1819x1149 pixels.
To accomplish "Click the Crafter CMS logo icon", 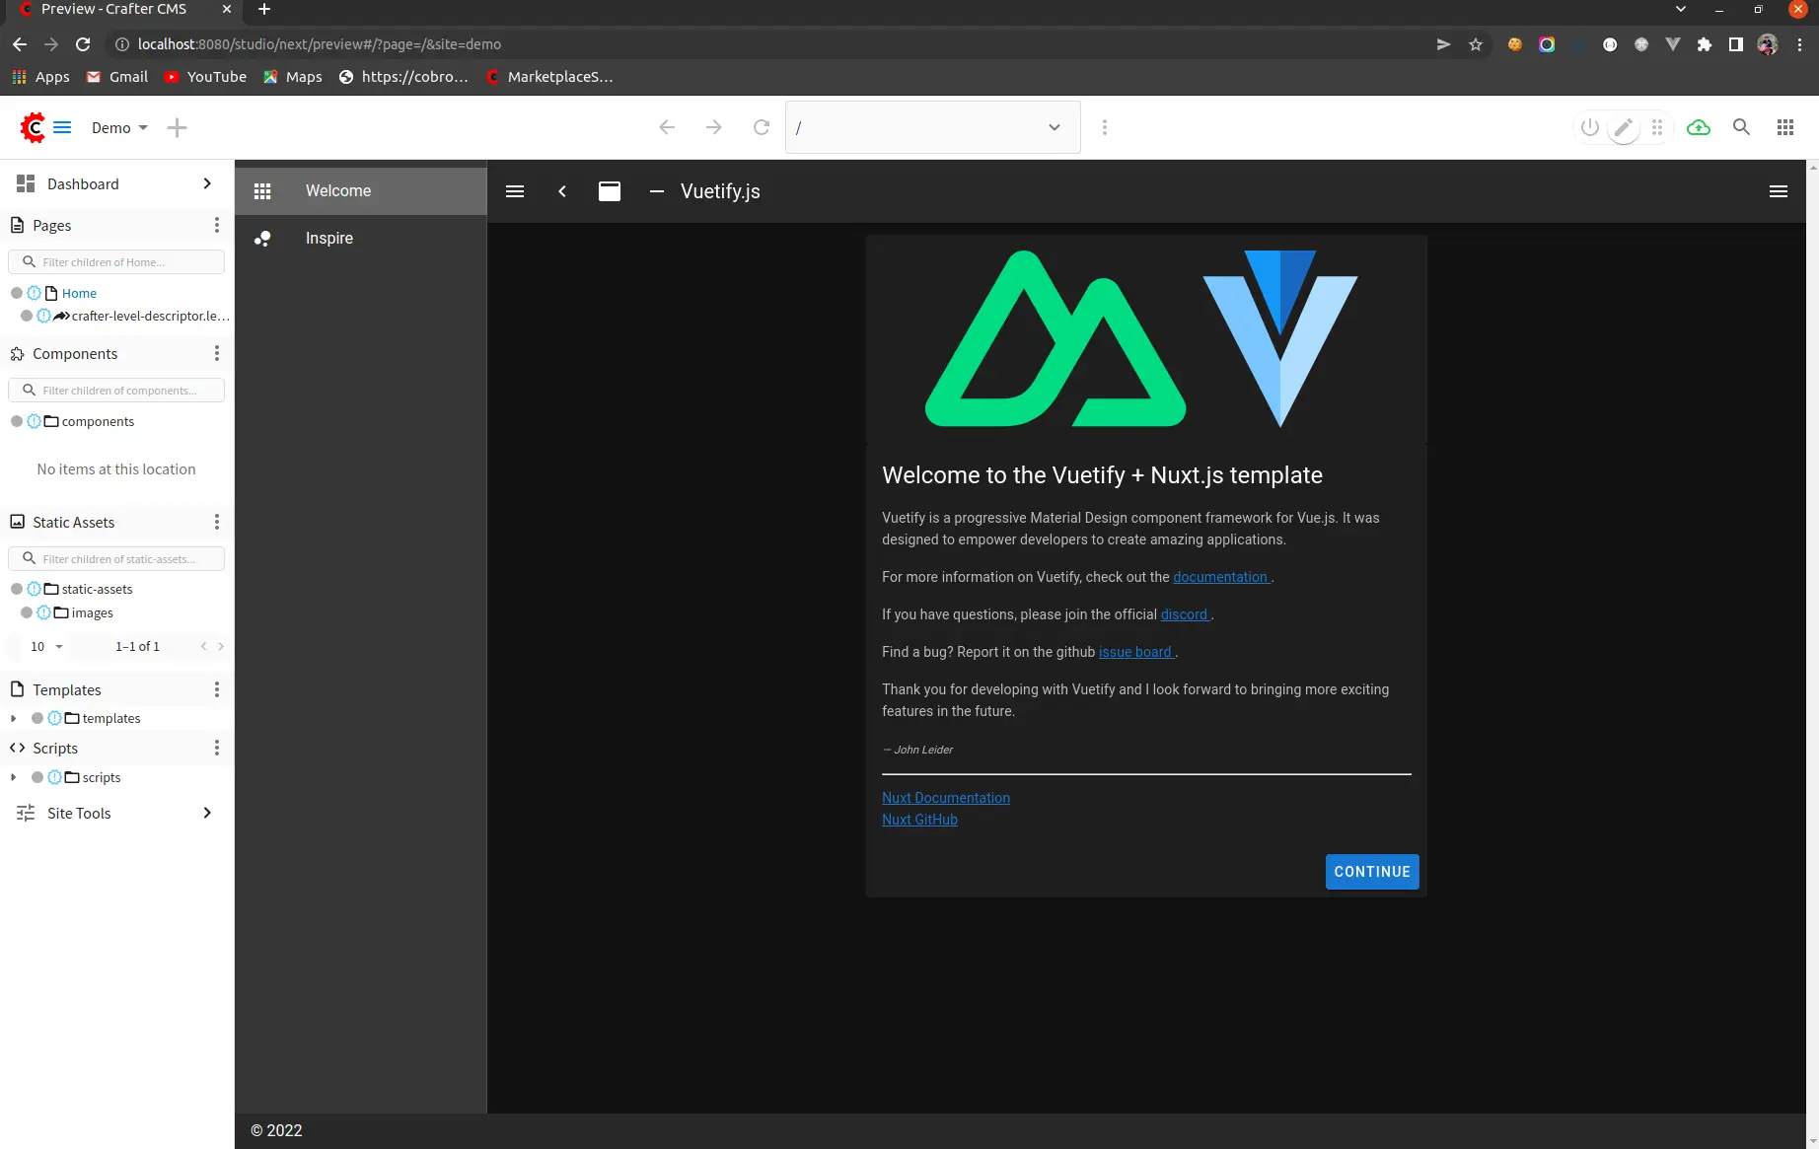I will 33,127.
